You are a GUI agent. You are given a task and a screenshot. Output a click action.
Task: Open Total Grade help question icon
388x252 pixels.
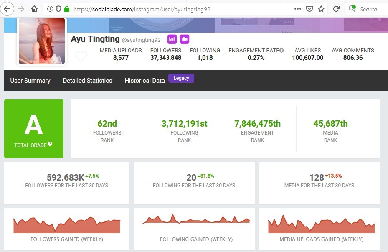pos(50,144)
